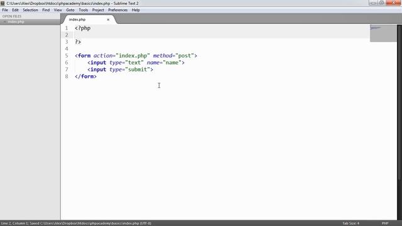Click line number 1 in the gutter
The height and width of the screenshot is (226, 402).
click(67, 28)
